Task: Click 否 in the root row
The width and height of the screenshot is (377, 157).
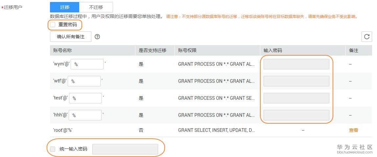Action: tap(141, 130)
